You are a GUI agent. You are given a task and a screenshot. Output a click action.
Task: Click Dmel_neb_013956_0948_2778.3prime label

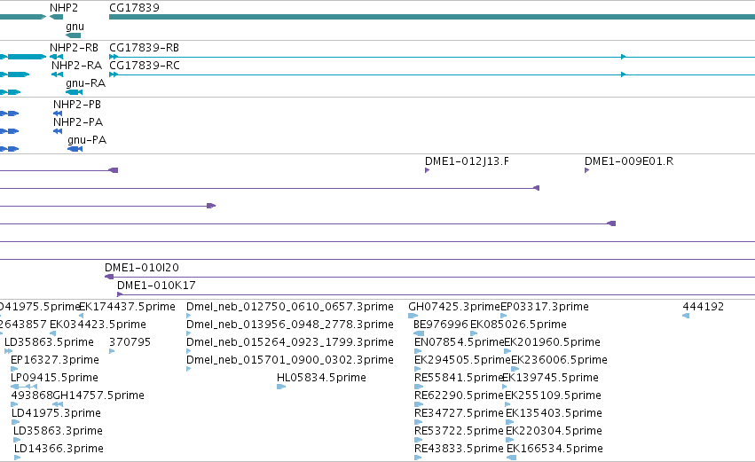click(290, 325)
